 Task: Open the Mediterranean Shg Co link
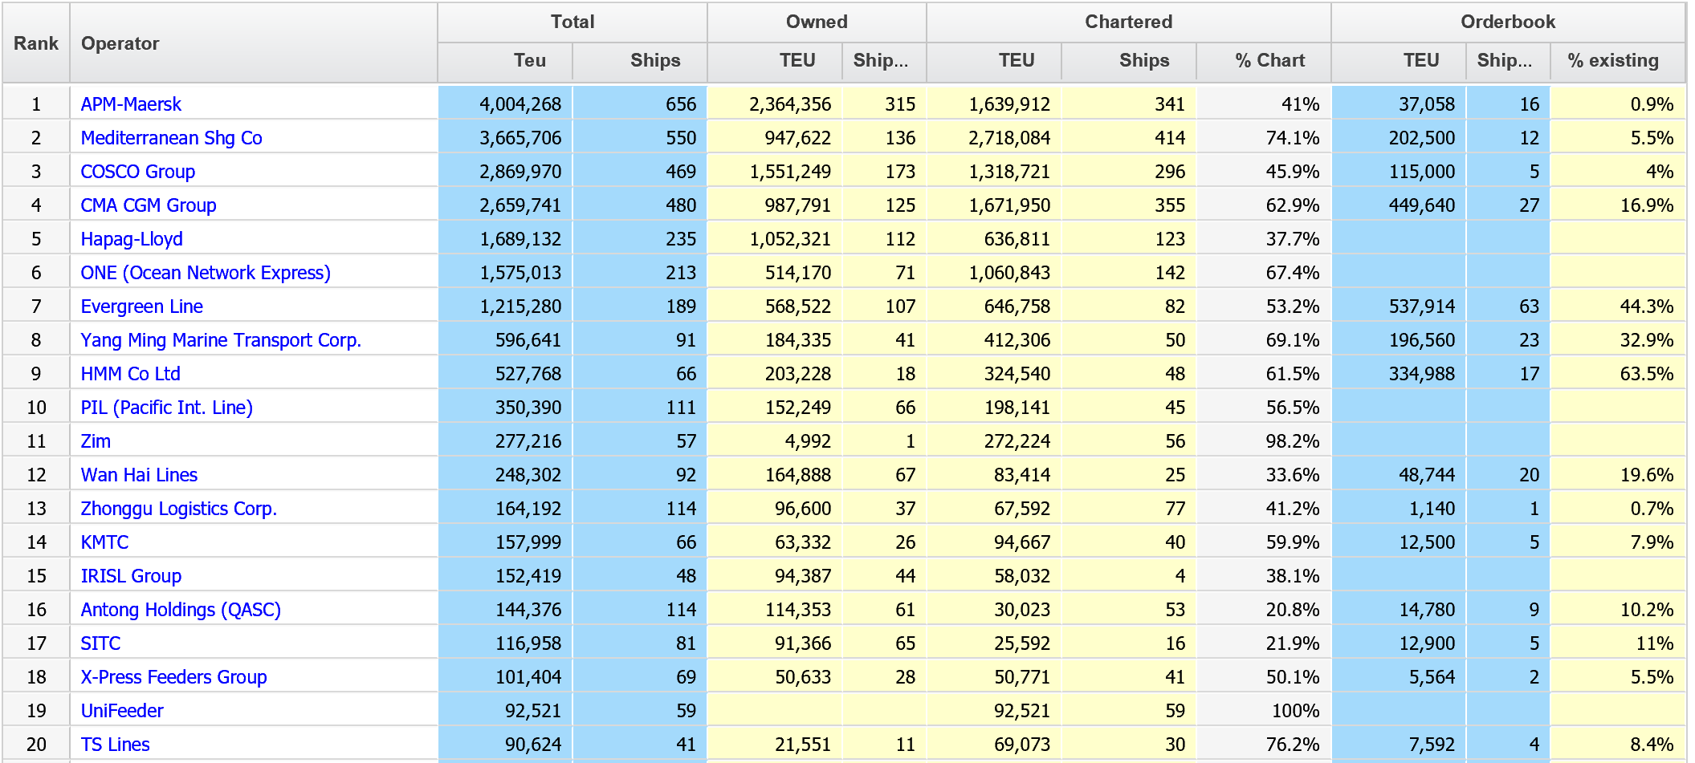pos(171,138)
